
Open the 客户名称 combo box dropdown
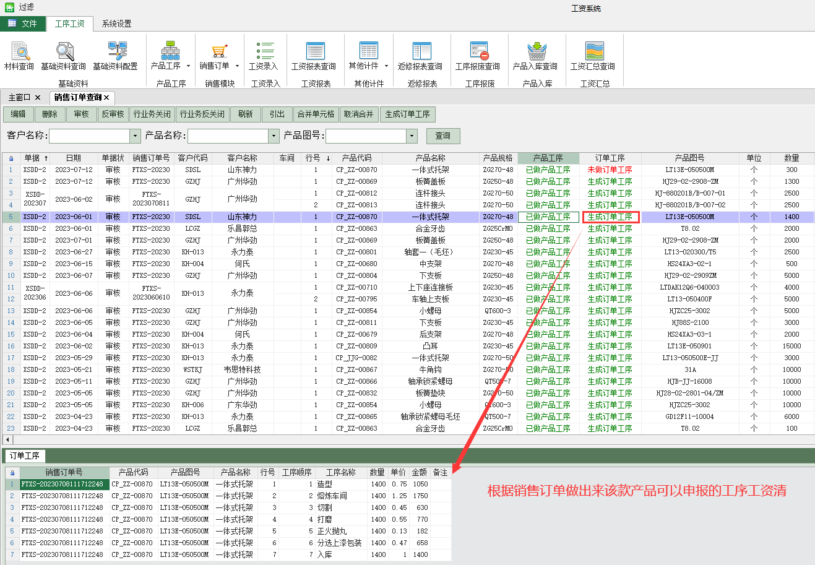(x=136, y=136)
